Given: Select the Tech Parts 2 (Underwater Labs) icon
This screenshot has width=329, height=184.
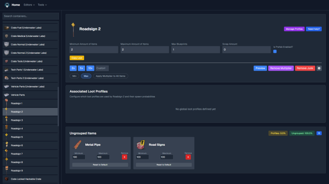Looking at the screenshot, I should pos(6,78).
